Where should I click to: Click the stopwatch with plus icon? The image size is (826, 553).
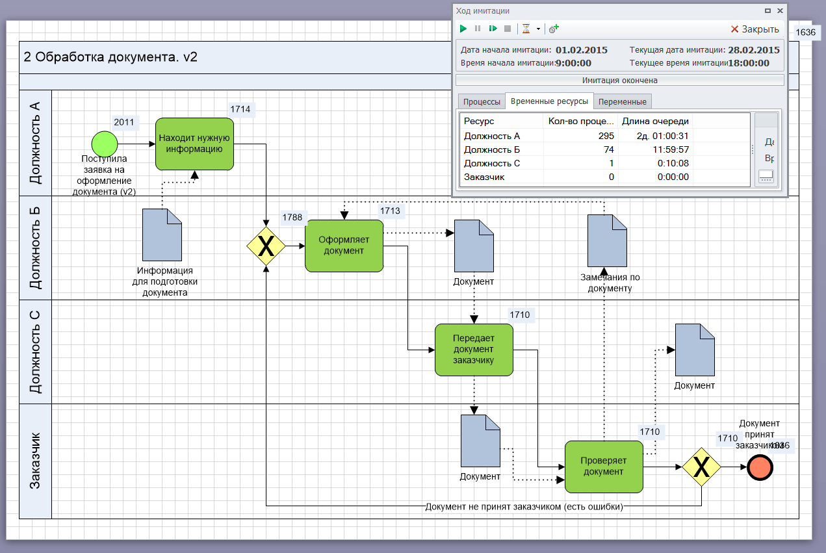pyautogui.click(x=554, y=29)
